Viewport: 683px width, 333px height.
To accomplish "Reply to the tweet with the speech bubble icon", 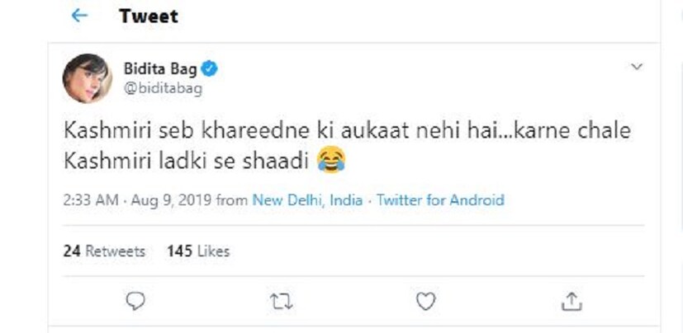I will click(x=136, y=303).
